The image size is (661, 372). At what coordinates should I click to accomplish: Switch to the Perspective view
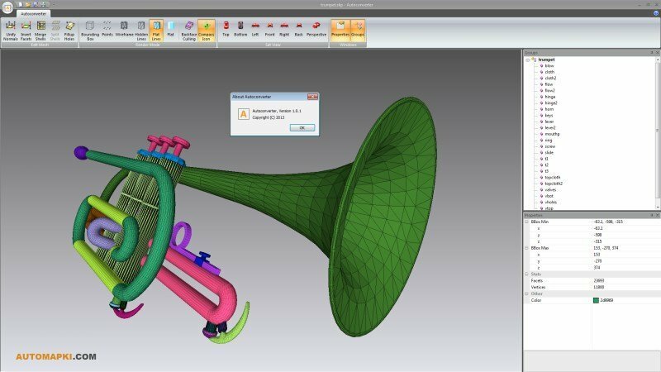(315, 31)
